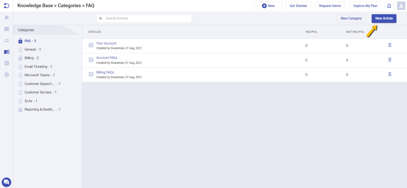Click the New Article button
Viewport: 407px width, 188px height.
[x=384, y=18]
